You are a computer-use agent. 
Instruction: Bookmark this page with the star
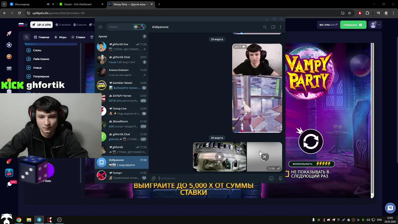[x=349, y=13]
